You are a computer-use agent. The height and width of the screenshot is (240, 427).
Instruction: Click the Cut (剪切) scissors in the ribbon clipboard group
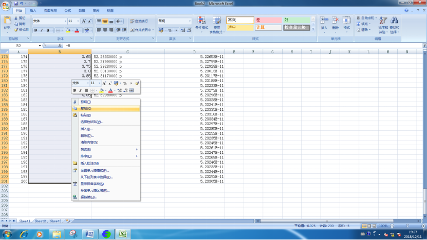tap(16, 18)
